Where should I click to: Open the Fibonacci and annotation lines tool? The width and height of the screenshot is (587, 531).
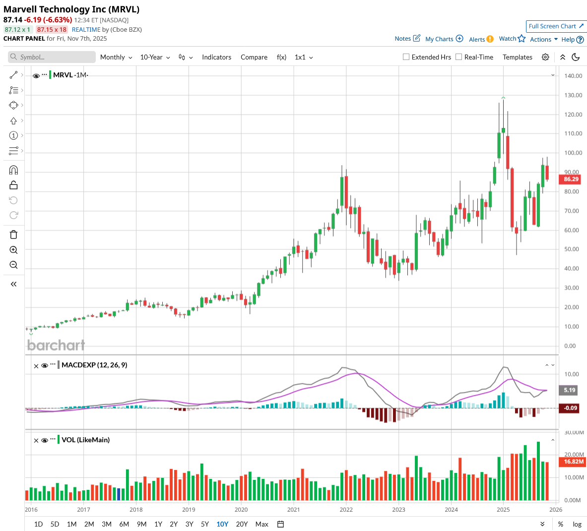(13, 90)
